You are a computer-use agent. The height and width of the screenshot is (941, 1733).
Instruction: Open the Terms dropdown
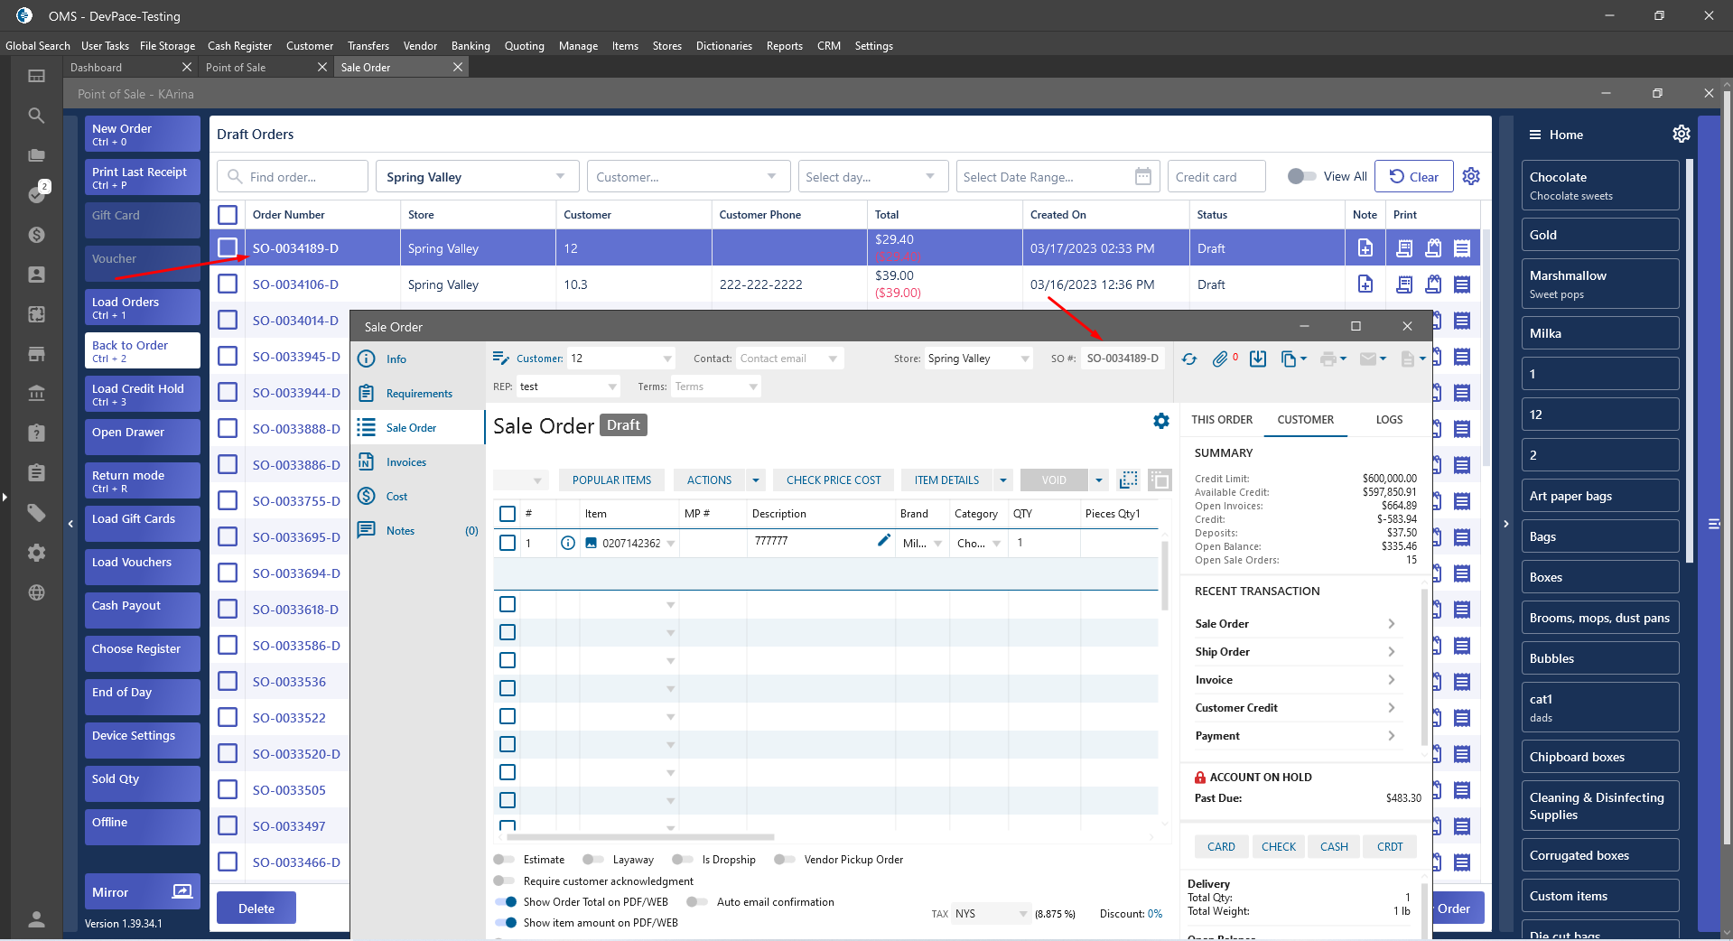pyautogui.click(x=715, y=387)
